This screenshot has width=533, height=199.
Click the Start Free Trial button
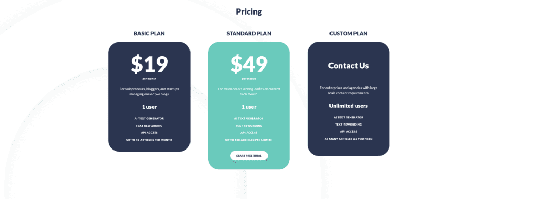click(x=249, y=155)
